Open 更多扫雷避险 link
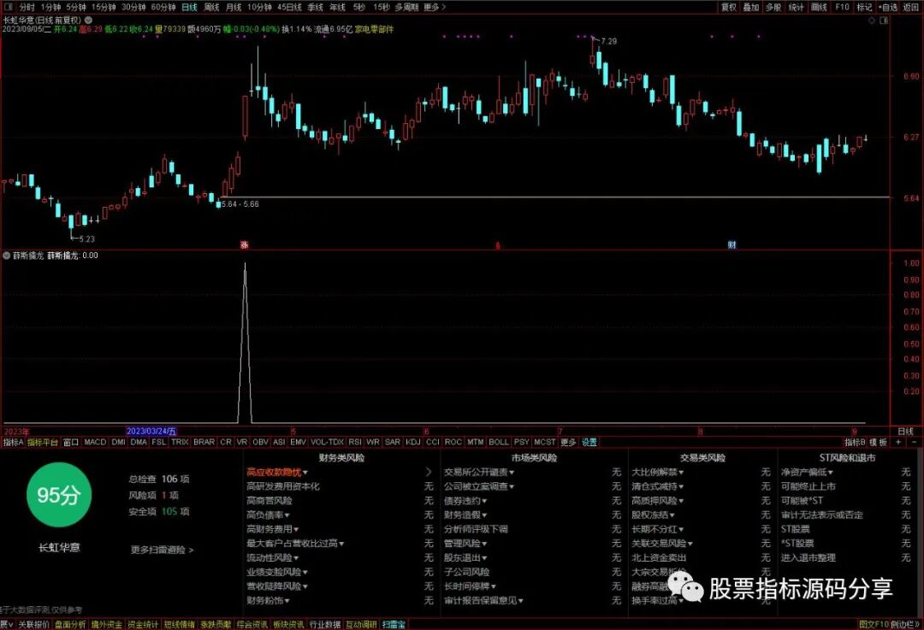924x630 pixels. (162, 550)
